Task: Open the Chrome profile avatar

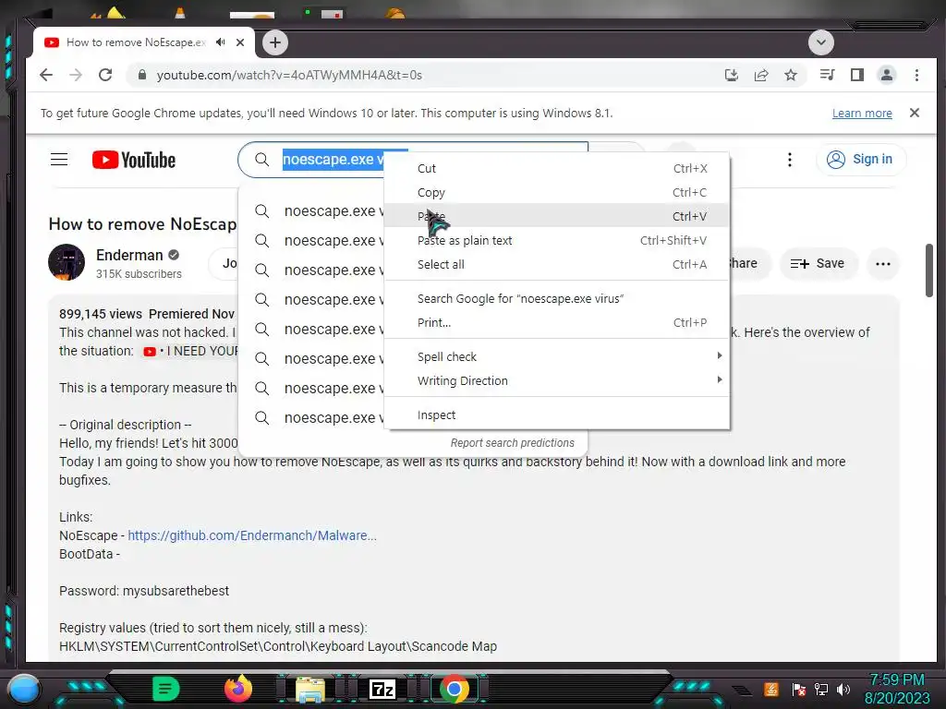Action: coord(886,75)
